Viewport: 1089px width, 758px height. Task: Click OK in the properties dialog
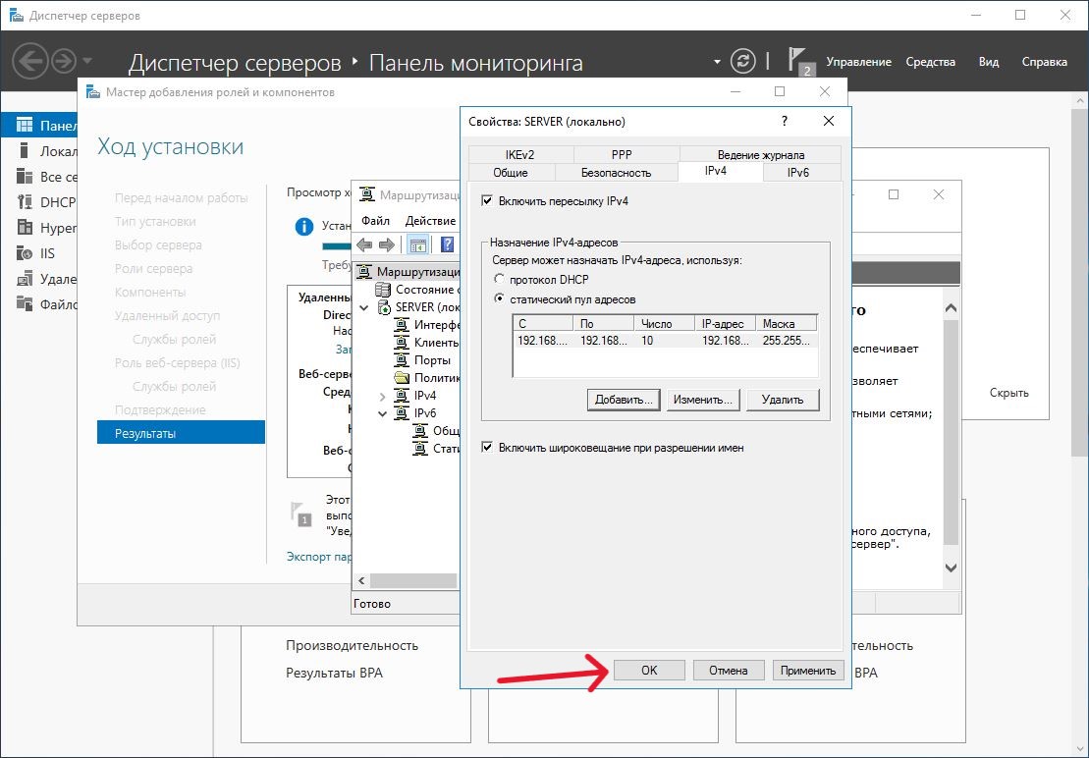point(649,671)
